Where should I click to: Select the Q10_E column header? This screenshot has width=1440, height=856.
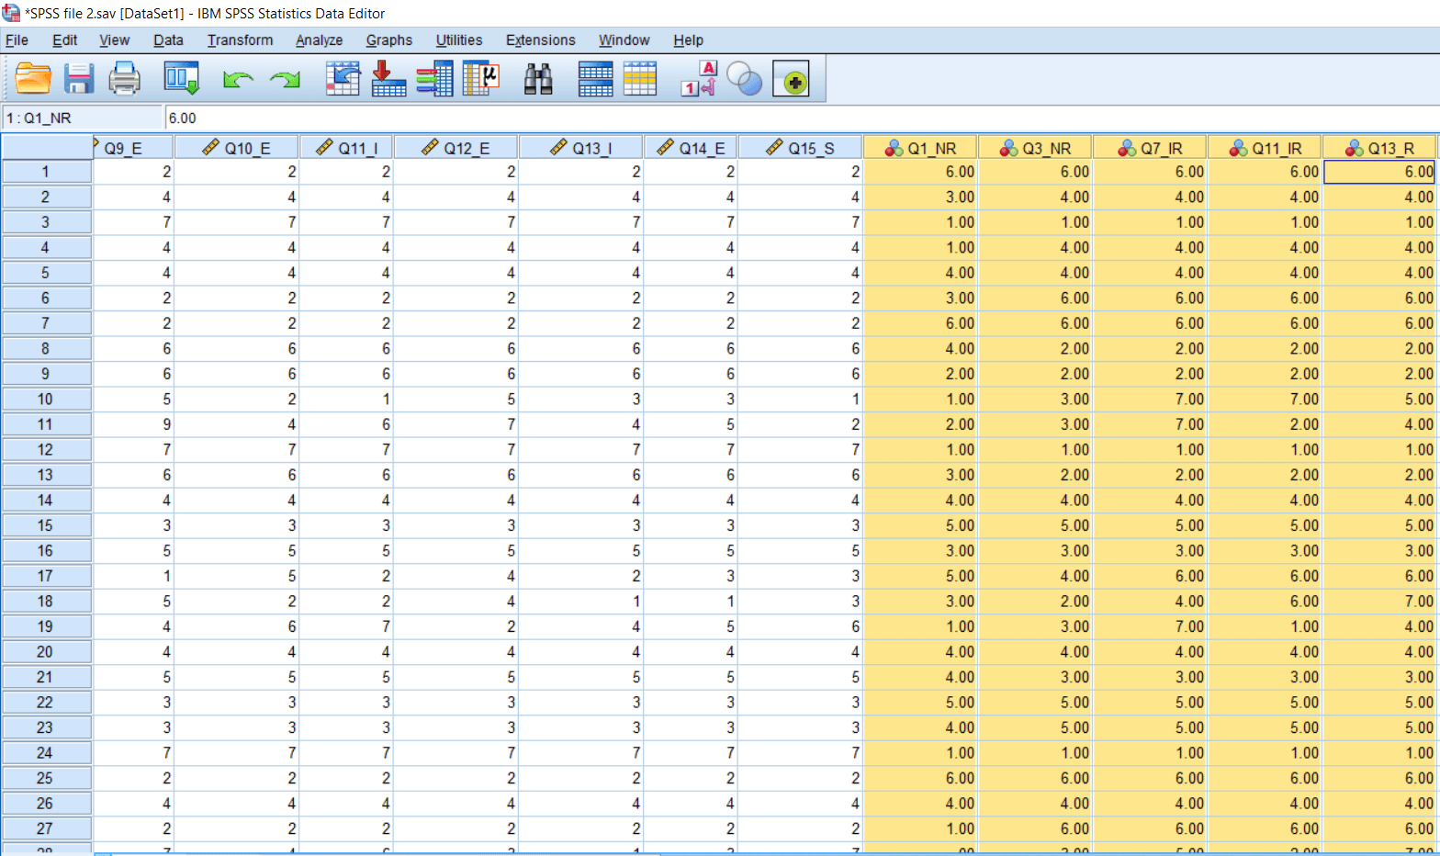point(236,148)
